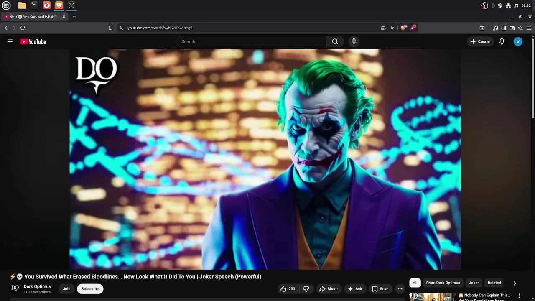Reload the current page
This screenshot has width=535, height=301.
click(23, 28)
